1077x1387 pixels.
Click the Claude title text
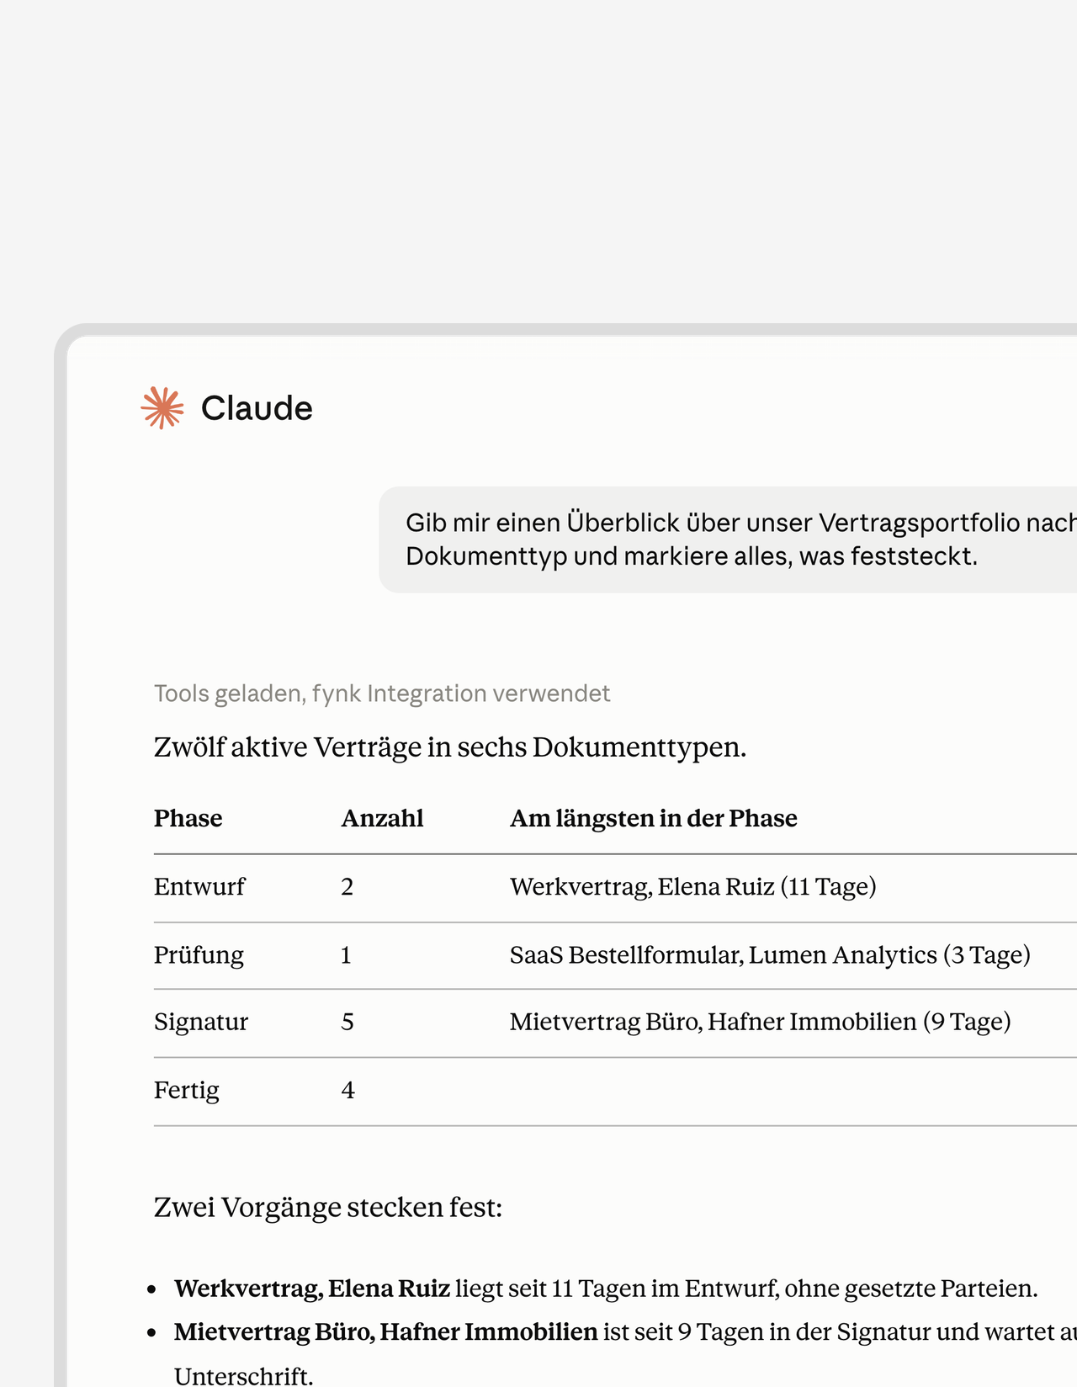coord(257,408)
